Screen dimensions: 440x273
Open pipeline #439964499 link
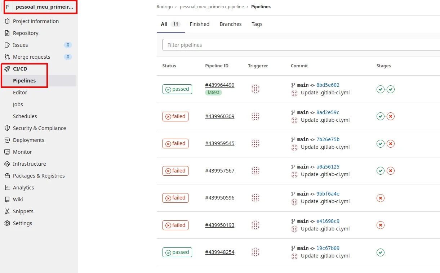click(220, 85)
